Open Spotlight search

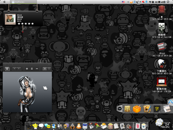click(x=168, y=2)
